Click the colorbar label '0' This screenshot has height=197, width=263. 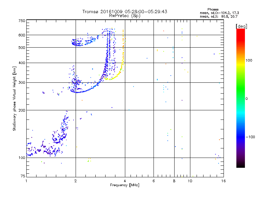[247, 99]
